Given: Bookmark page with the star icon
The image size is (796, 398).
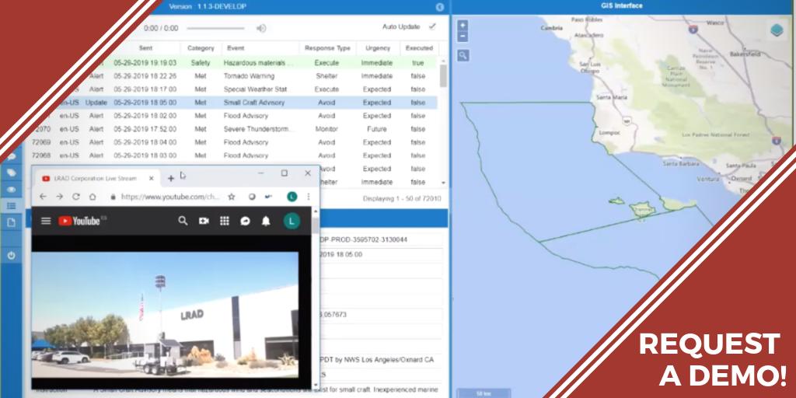Looking at the screenshot, I should pos(232,197).
